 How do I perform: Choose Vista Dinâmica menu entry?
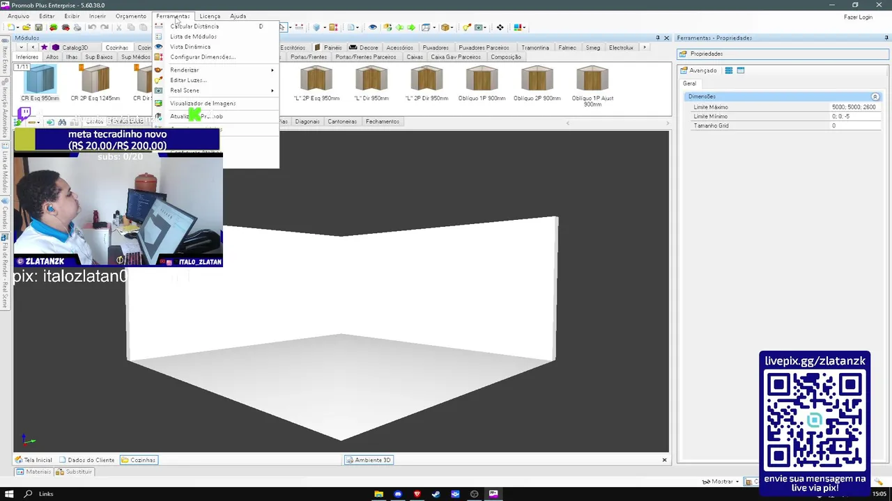tap(215, 47)
